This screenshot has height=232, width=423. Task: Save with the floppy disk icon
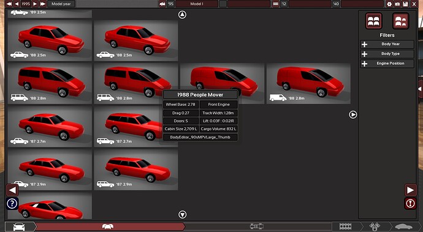(x=405, y=4)
